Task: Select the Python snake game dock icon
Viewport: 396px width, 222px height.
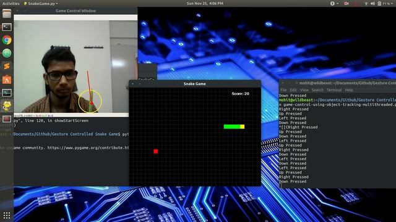Action: 7,105
